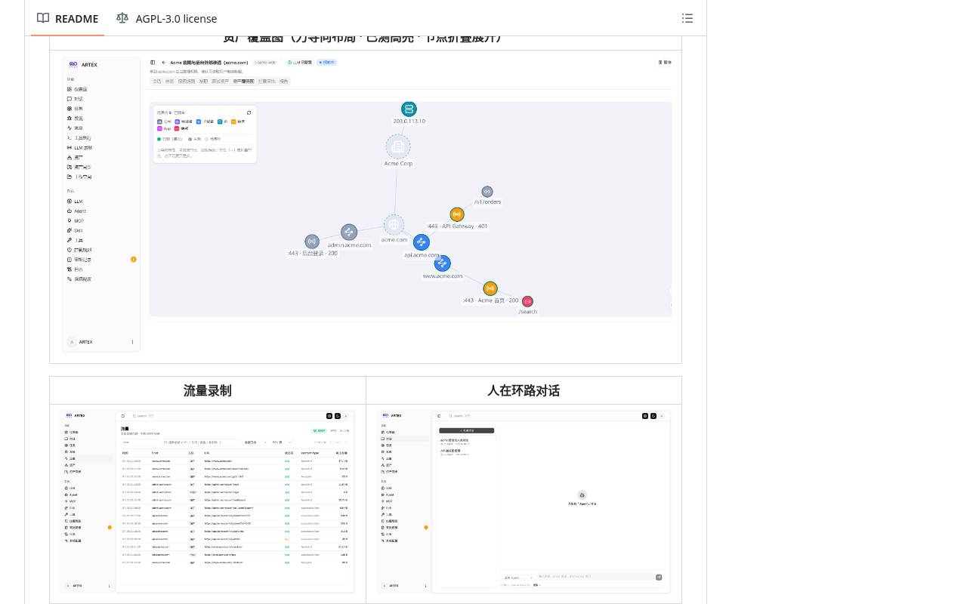Open the README outline list icon
This screenshot has height=604, width=967.
(x=687, y=18)
